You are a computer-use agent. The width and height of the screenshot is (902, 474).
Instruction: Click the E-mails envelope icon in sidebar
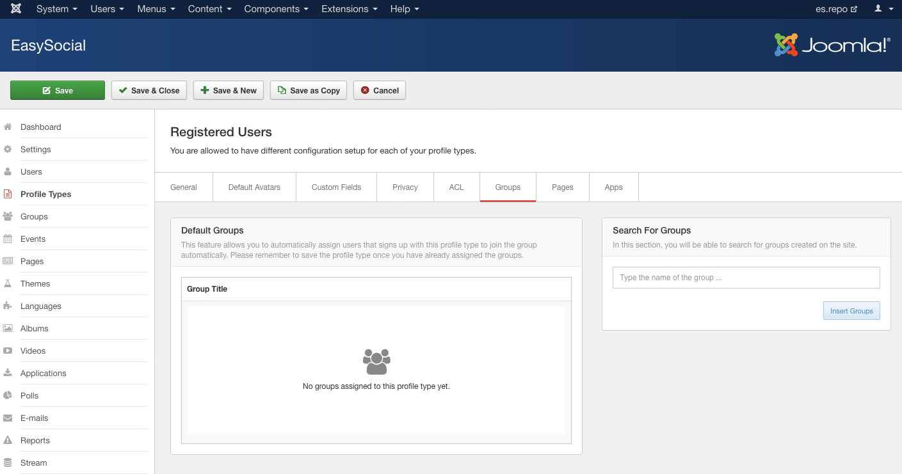tap(8, 418)
